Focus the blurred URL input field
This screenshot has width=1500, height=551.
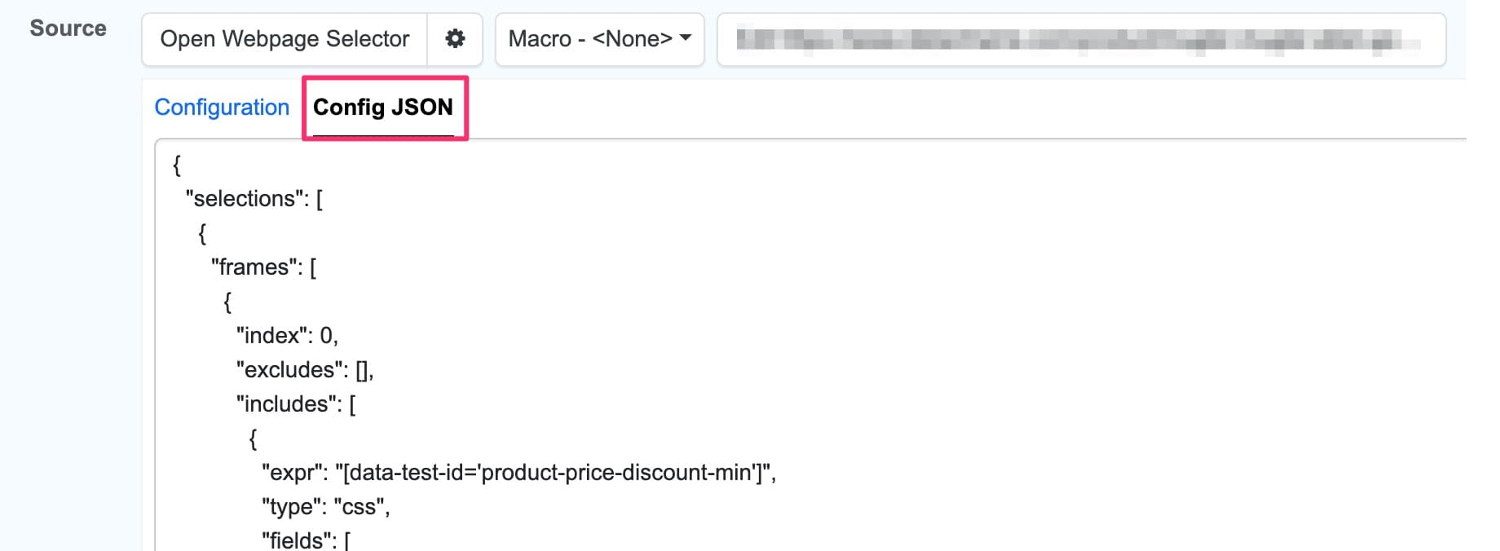coord(1080,39)
